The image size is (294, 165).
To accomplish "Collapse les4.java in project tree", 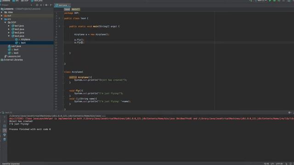I will [9, 36].
